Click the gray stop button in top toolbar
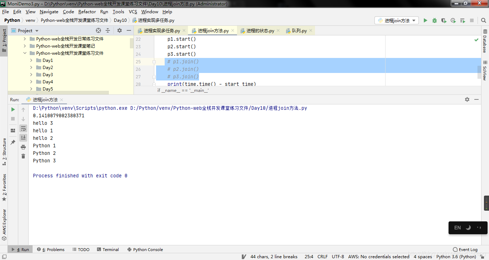Screen dimensions: 489x260 472,21
